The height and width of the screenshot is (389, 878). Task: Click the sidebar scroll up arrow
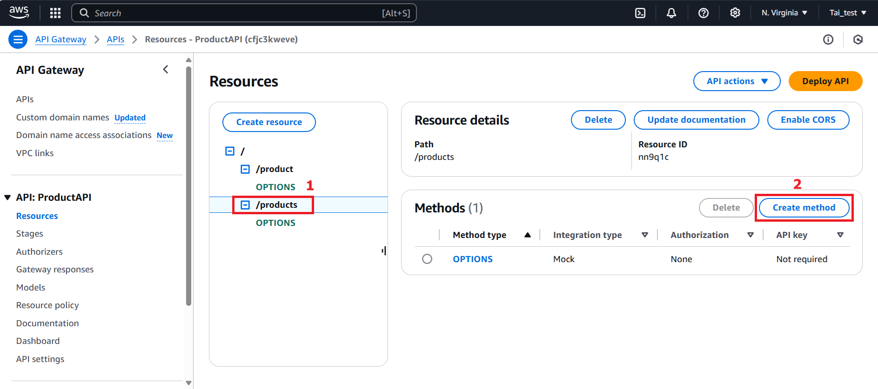(188, 60)
